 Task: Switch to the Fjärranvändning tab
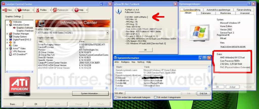pos(244,10)
